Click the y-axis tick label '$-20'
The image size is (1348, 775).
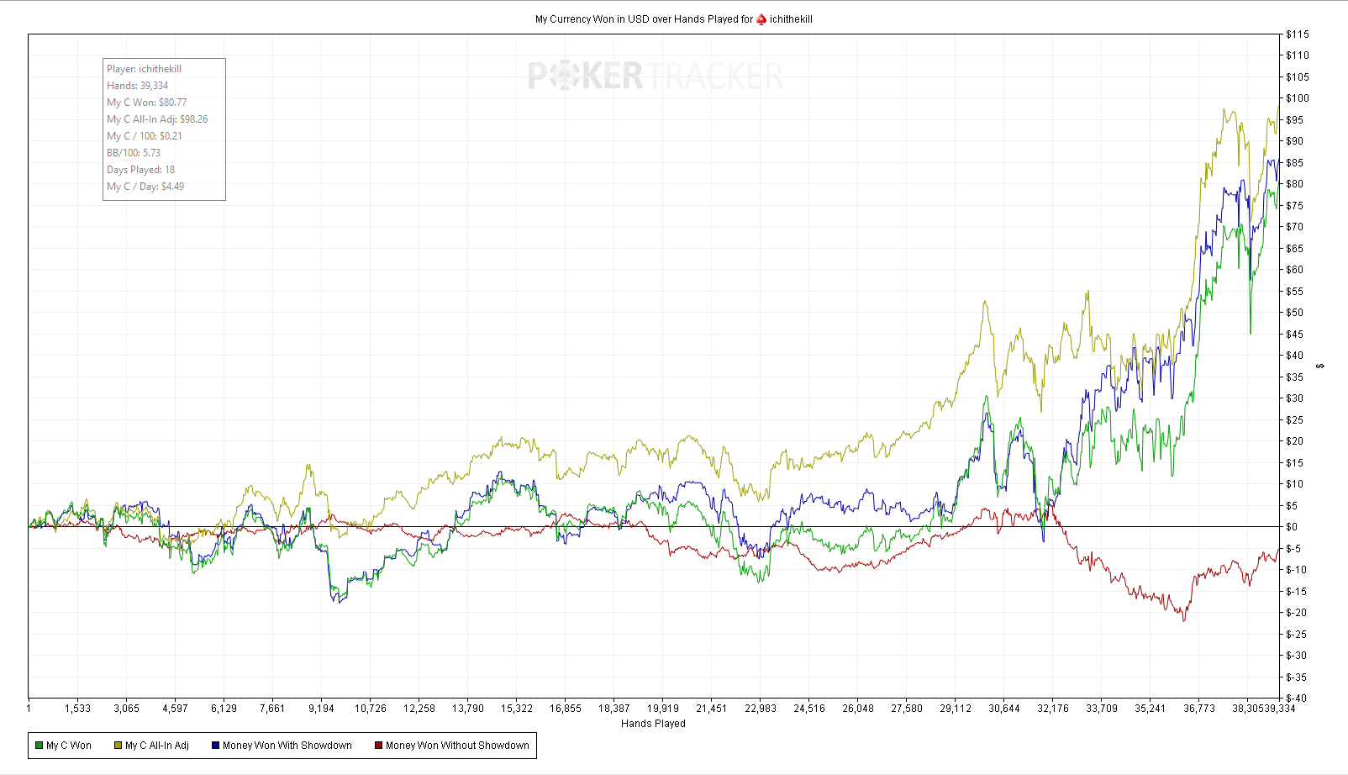coord(1297,613)
